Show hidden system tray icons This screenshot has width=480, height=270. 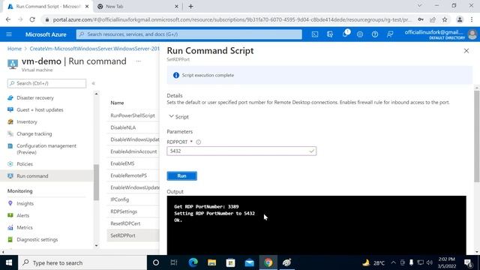click(x=393, y=262)
